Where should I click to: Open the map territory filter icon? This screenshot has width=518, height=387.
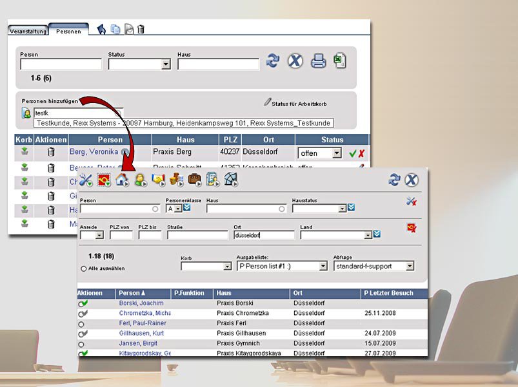(x=230, y=180)
